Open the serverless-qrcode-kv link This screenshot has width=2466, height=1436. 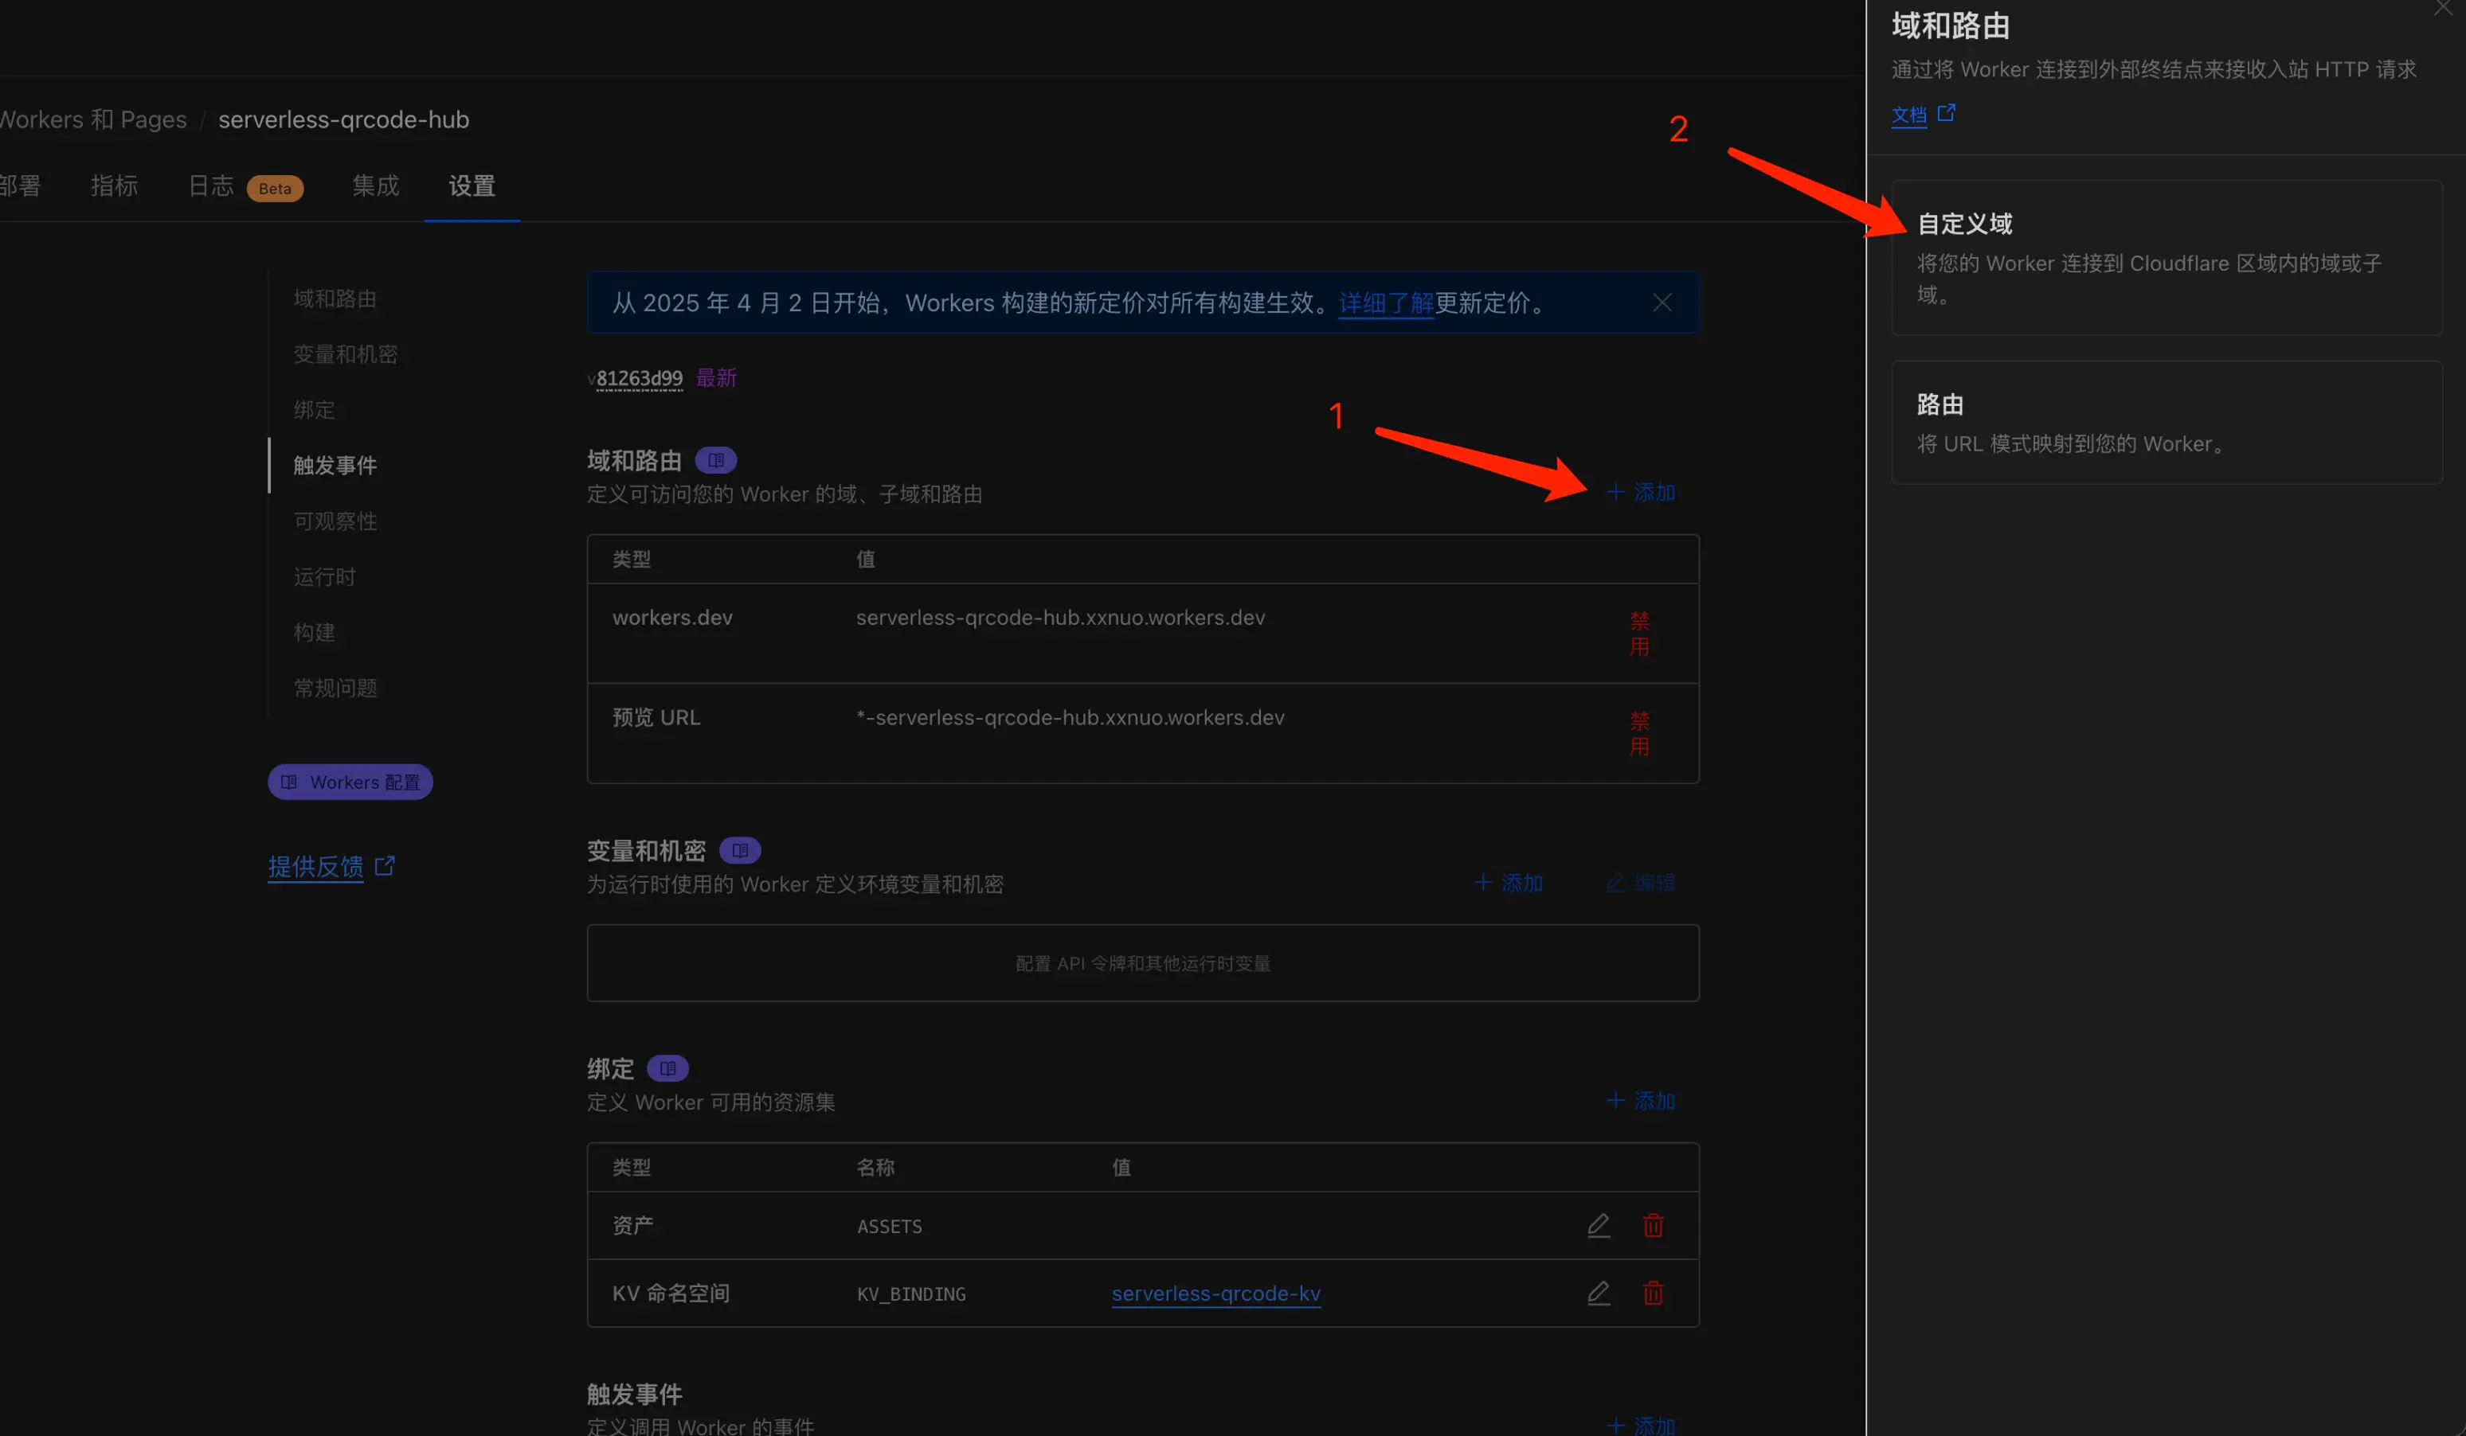(x=1215, y=1294)
